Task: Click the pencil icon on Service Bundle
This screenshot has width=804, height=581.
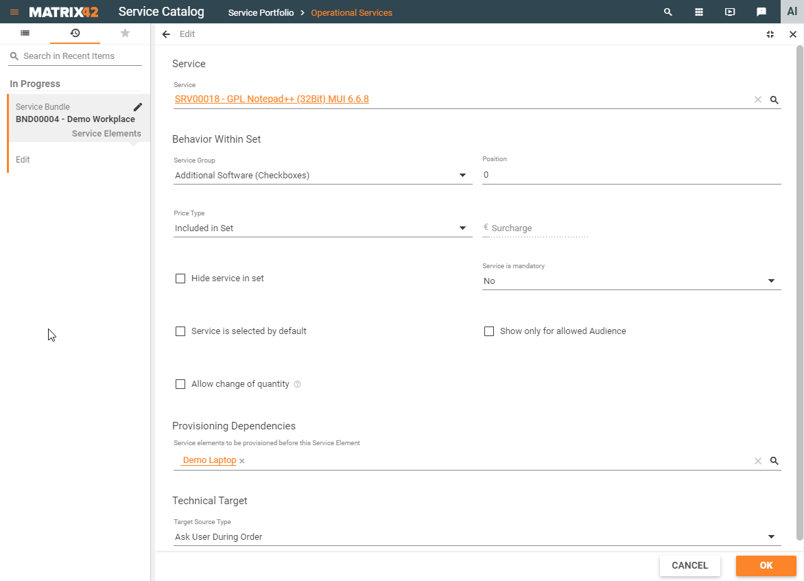Action: pos(138,107)
